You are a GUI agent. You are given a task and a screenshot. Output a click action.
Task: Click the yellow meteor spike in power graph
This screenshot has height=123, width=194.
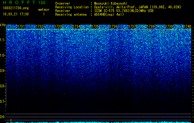click(x=11, y=121)
